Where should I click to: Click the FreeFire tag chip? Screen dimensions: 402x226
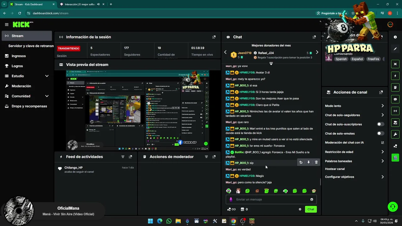point(373,59)
